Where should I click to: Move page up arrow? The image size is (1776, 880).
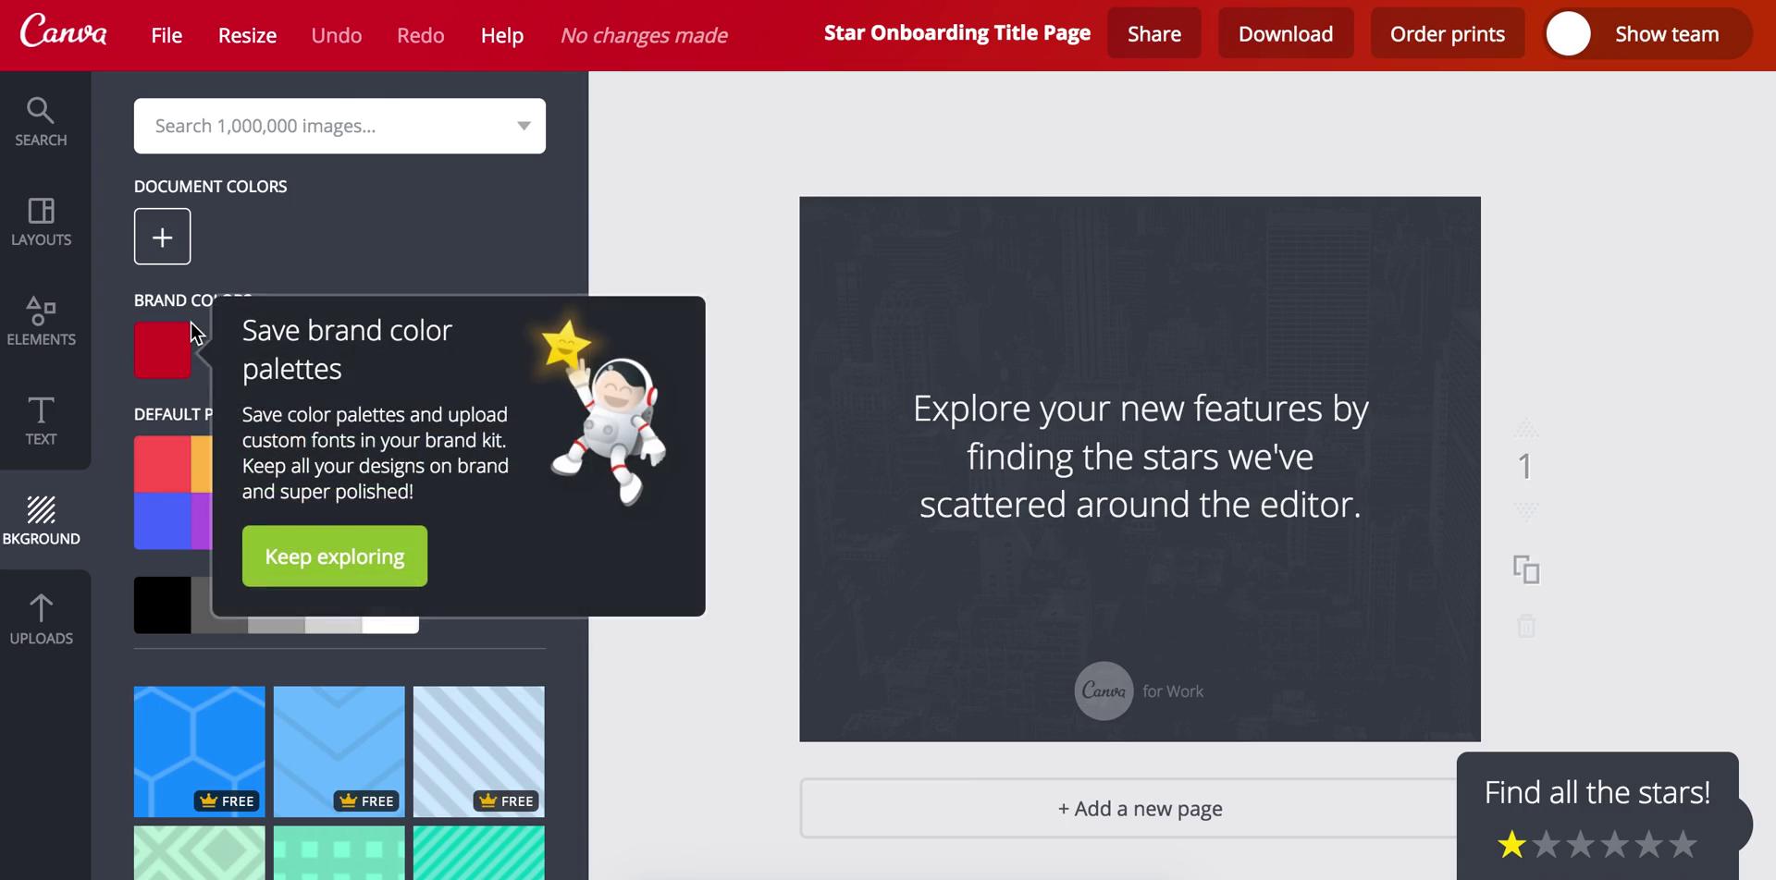pos(1526,428)
